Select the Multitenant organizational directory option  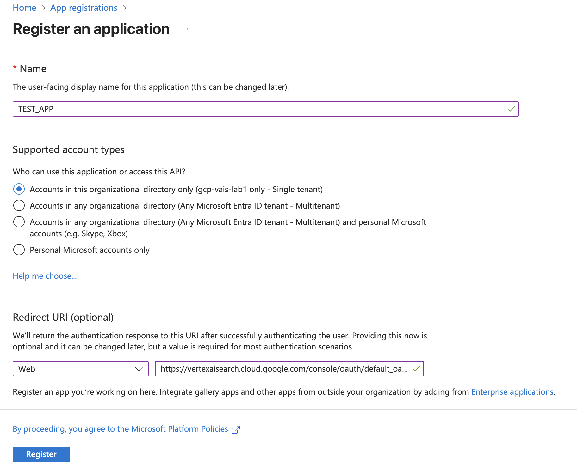(19, 205)
